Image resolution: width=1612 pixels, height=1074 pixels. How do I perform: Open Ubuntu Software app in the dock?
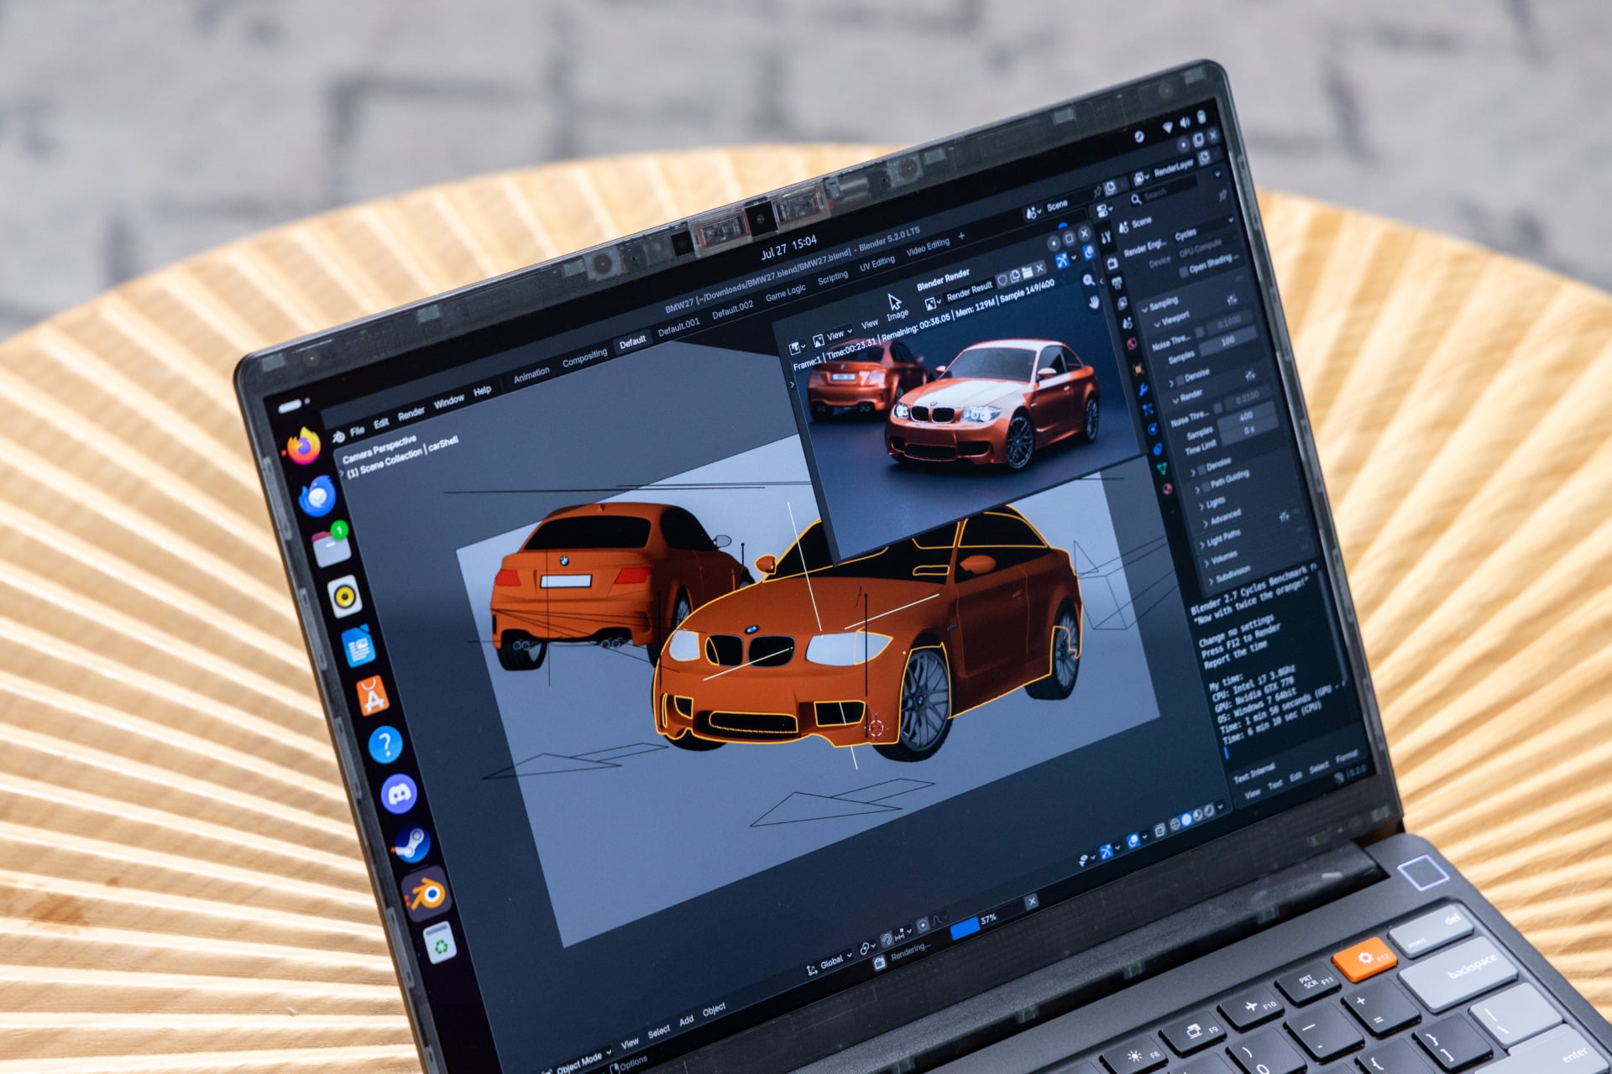pyautogui.click(x=372, y=696)
